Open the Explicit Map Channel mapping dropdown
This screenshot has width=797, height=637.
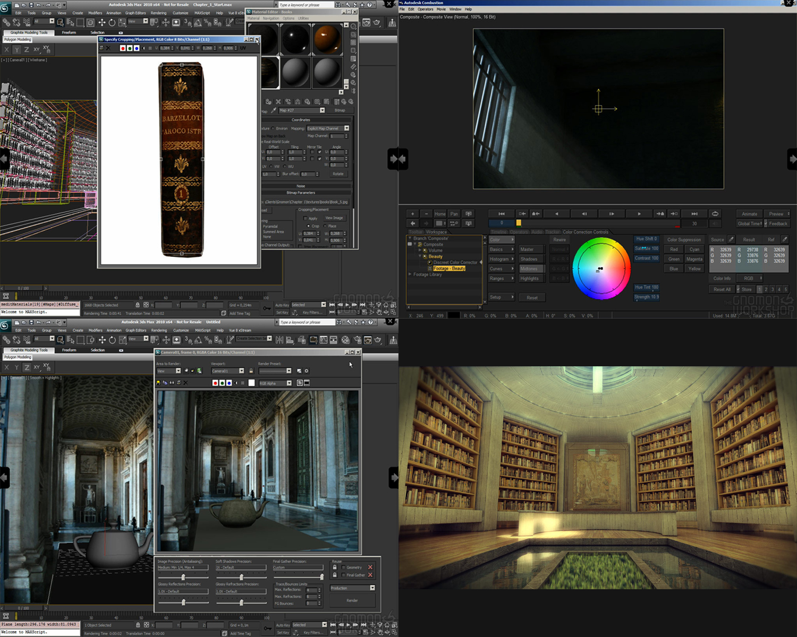click(x=346, y=128)
